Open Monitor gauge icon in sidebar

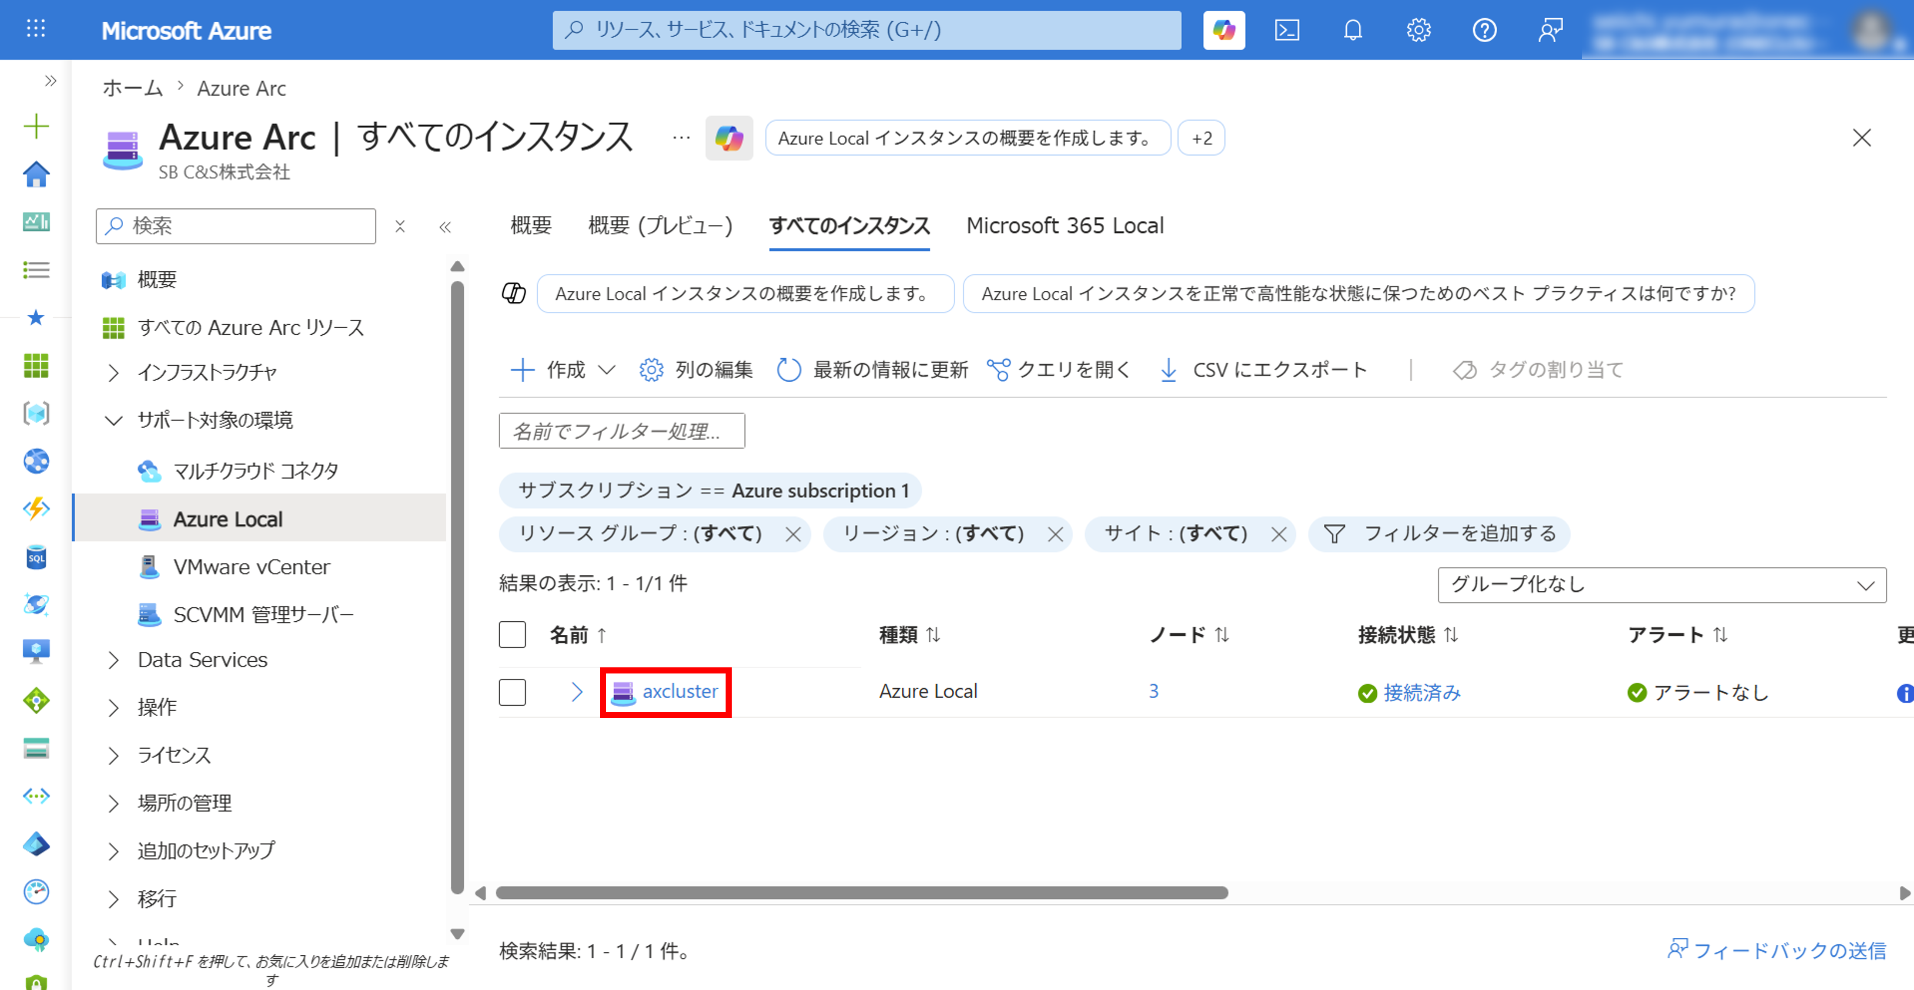pyautogui.click(x=36, y=891)
